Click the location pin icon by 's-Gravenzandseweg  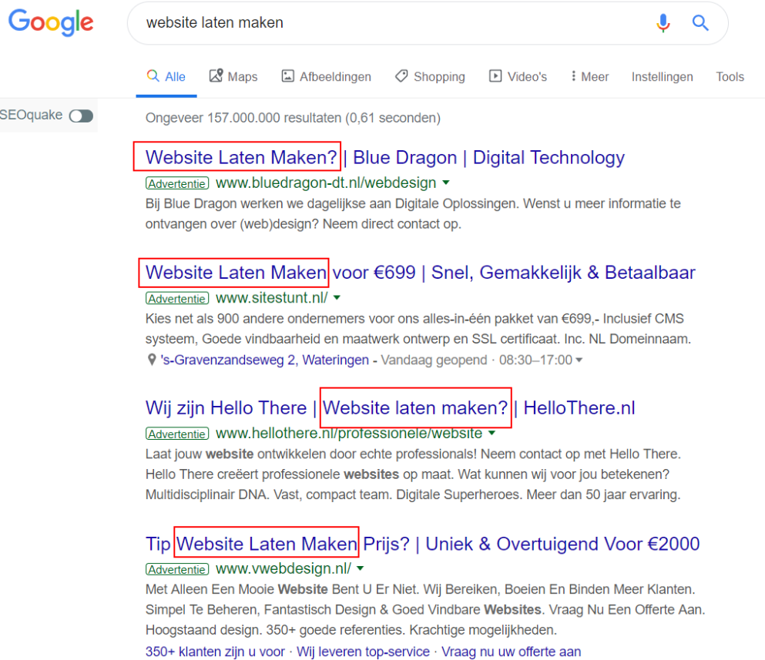coord(152,360)
